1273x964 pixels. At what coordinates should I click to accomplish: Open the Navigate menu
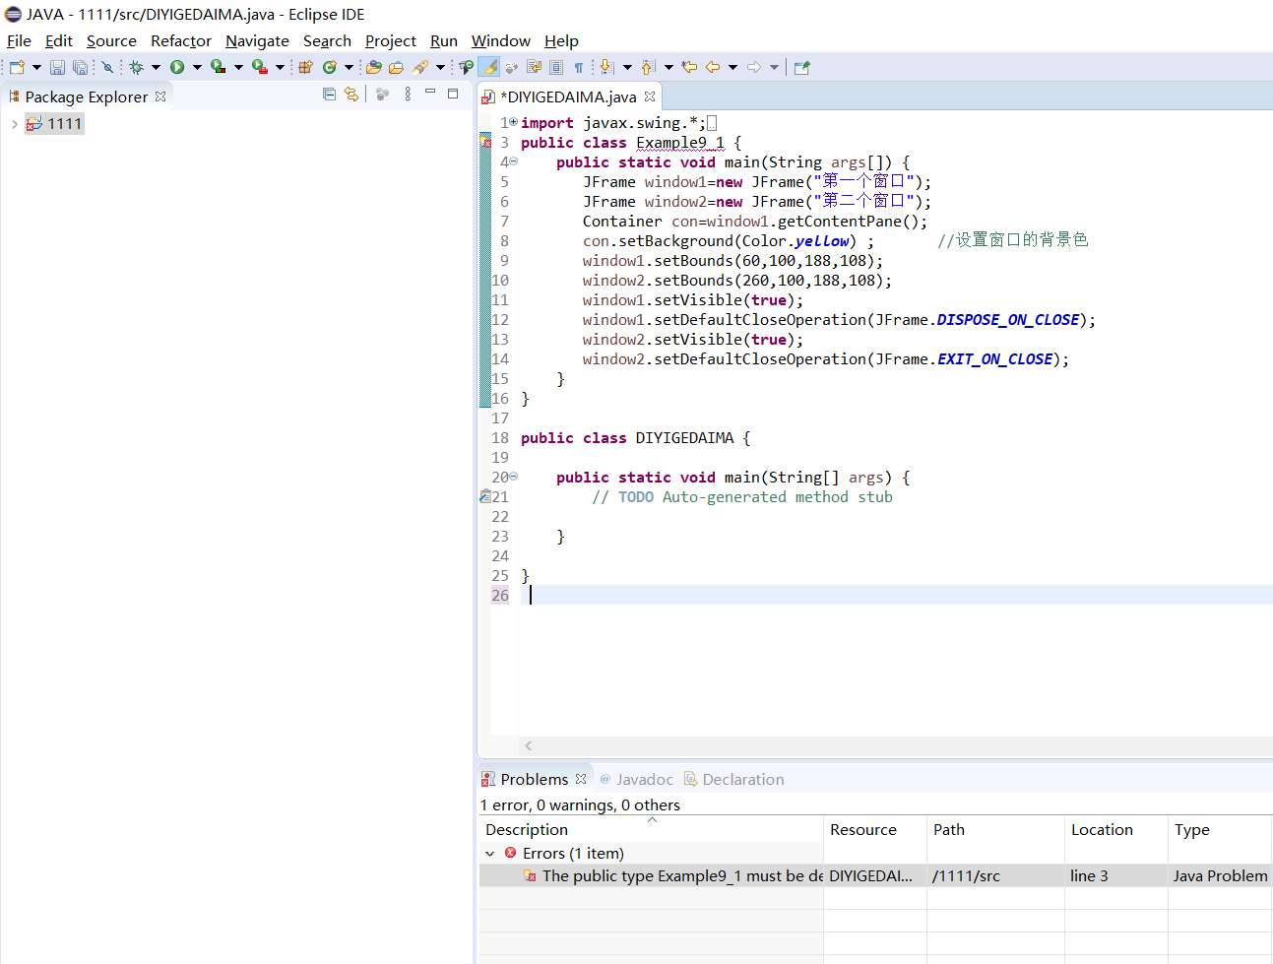257,40
